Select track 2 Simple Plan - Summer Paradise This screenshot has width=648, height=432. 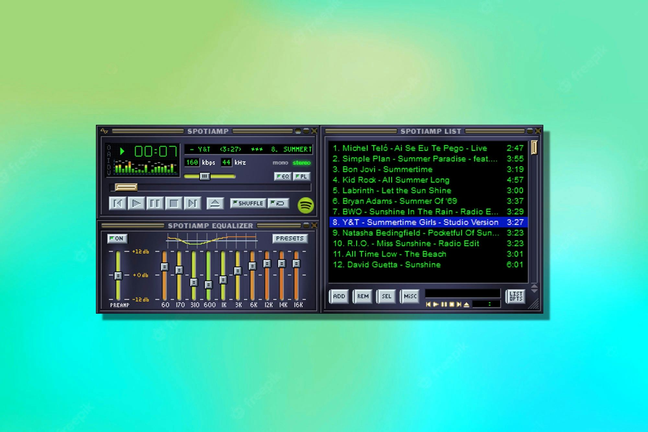click(428, 159)
